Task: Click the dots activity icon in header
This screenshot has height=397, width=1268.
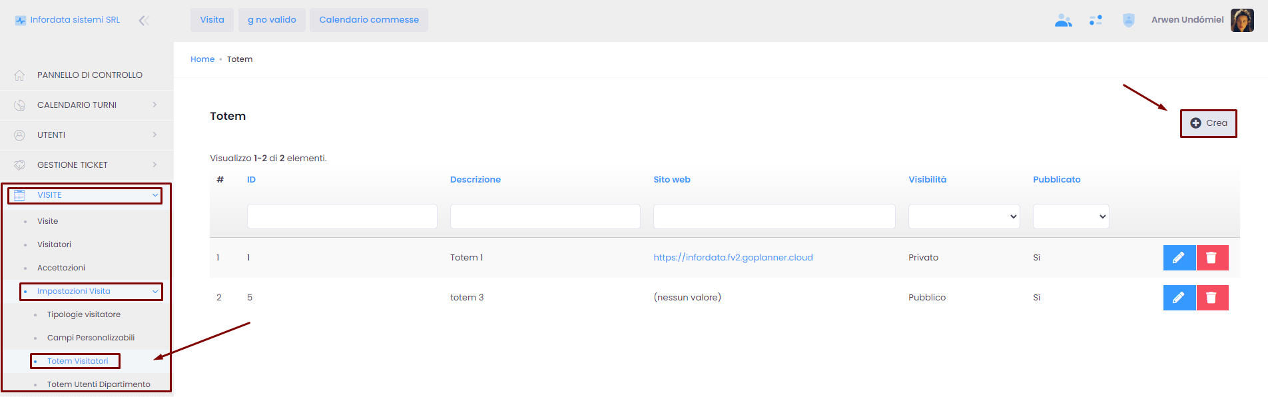Action: [x=1096, y=21]
